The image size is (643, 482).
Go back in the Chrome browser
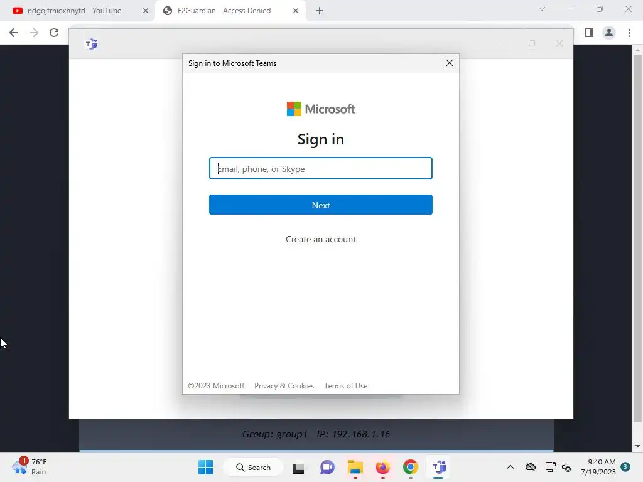pos(14,33)
